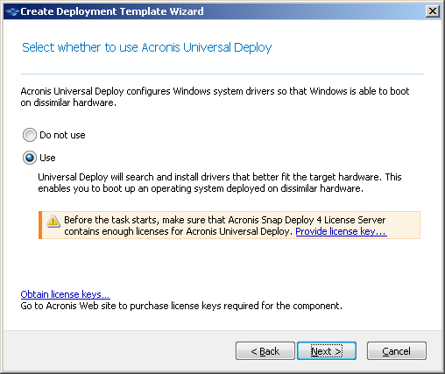445x374 pixels.
Task: Click the "Create Deployment Template Wizard" title text
Action: [112, 11]
